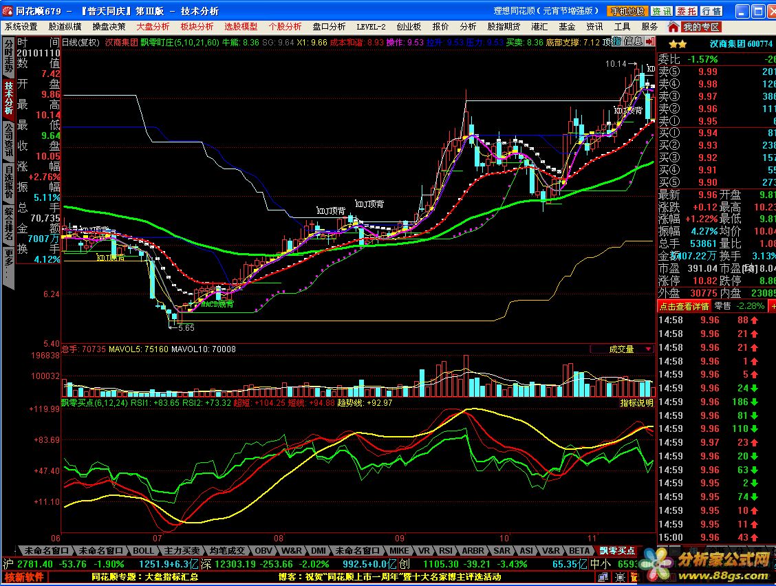Select the OBV indicator tab
Screen dimensions: 776x586
click(x=263, y=550)
